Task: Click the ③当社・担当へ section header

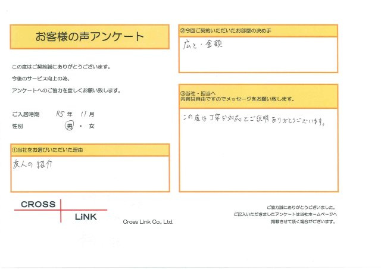Action: (258, 96)
